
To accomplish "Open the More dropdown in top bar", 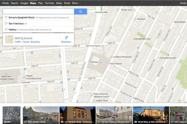I will [x=76, y=3].
